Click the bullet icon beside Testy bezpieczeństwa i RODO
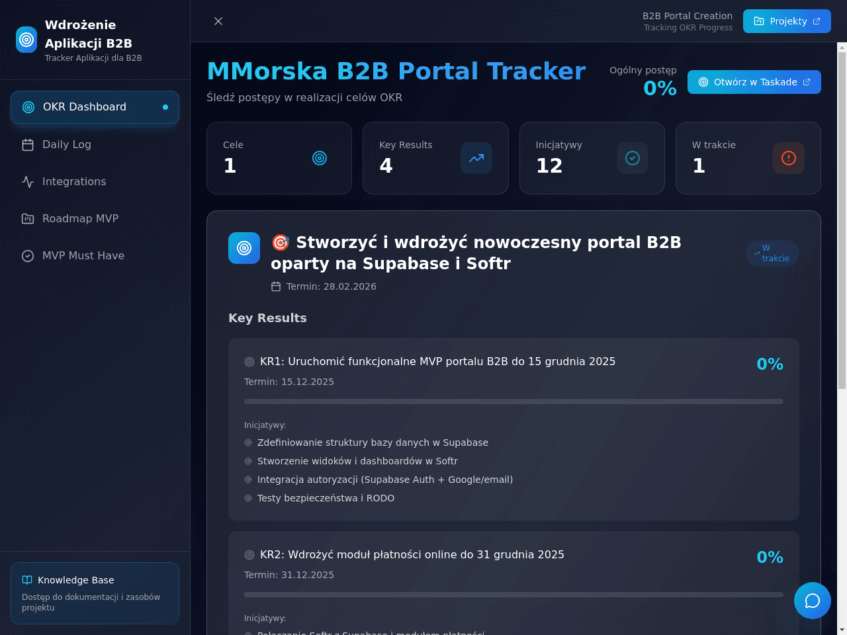 [x=248, y=498]
